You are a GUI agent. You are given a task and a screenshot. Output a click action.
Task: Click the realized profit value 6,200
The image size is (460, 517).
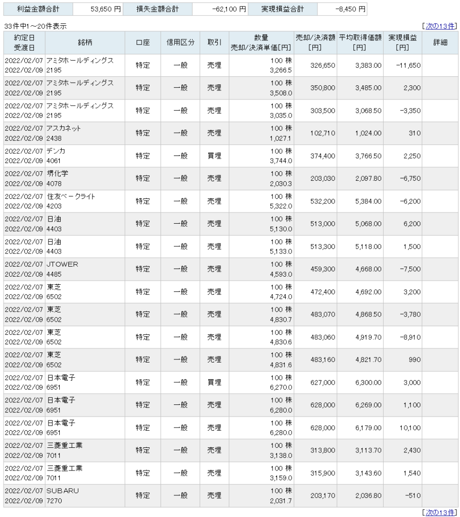[412, 224]
